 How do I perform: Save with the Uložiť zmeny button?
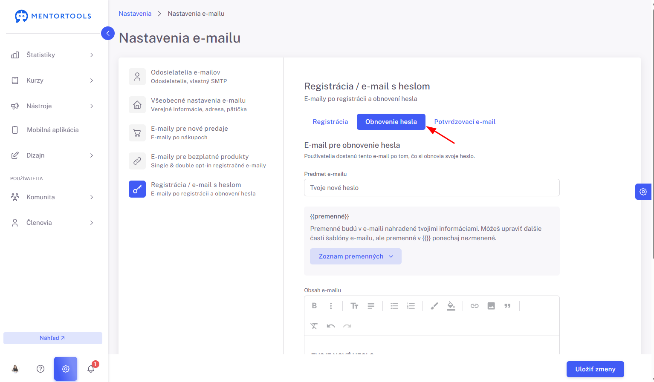[595, 369]
